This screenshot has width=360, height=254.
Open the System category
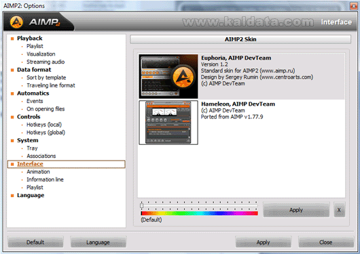click(x=28, y=140)
